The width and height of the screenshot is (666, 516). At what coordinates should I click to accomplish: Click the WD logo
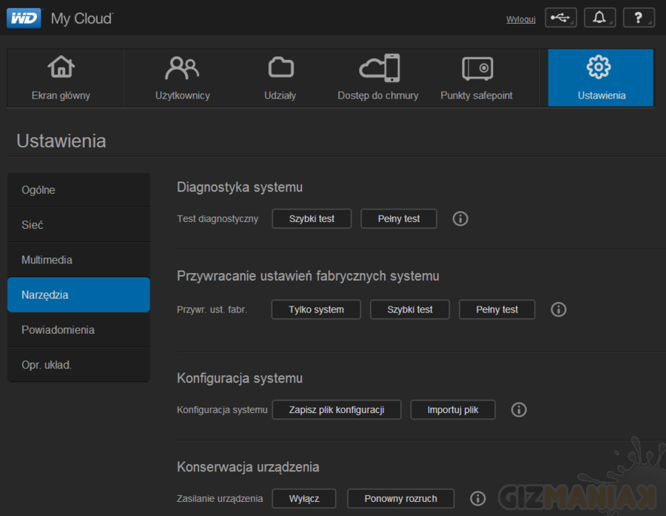(24, 18)
